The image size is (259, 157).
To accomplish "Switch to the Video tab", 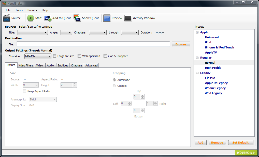I will 40,65.
